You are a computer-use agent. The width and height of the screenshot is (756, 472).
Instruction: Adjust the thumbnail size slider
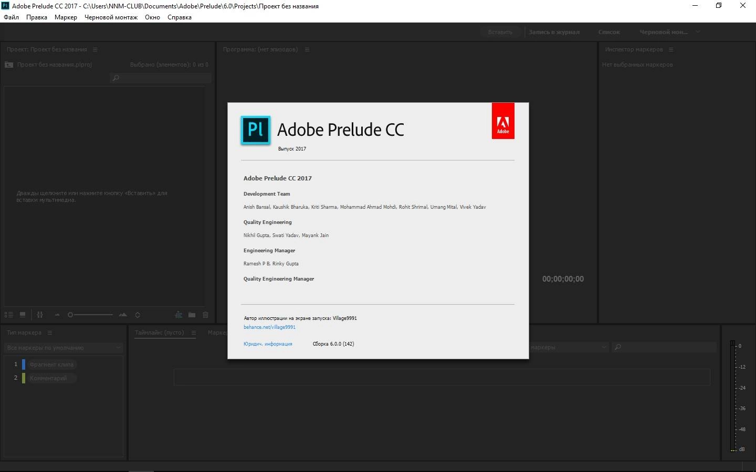tap(90, 315)
